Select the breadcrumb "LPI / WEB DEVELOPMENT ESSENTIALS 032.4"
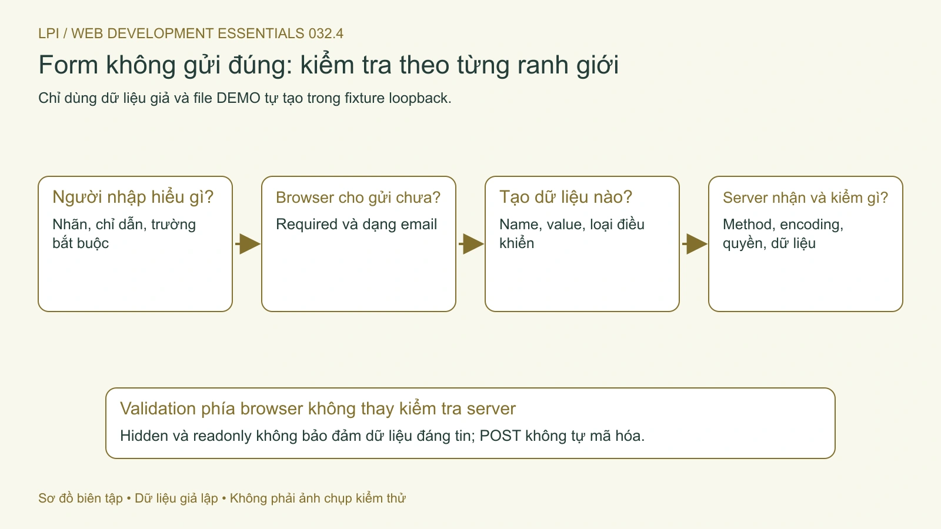941x529 pixels. 191,34
